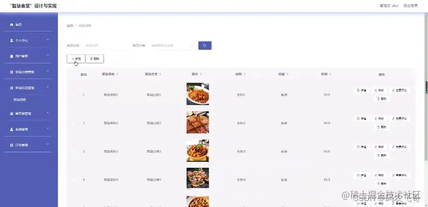428x207 pixels.
Task: Click the grid icon beside 菜品信息管理
Action: 11,88
